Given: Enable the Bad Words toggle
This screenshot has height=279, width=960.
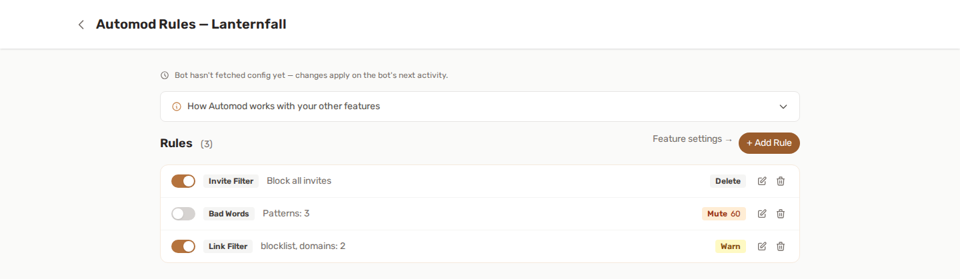Looking at the screenshot, I should (x=183, y=214).
